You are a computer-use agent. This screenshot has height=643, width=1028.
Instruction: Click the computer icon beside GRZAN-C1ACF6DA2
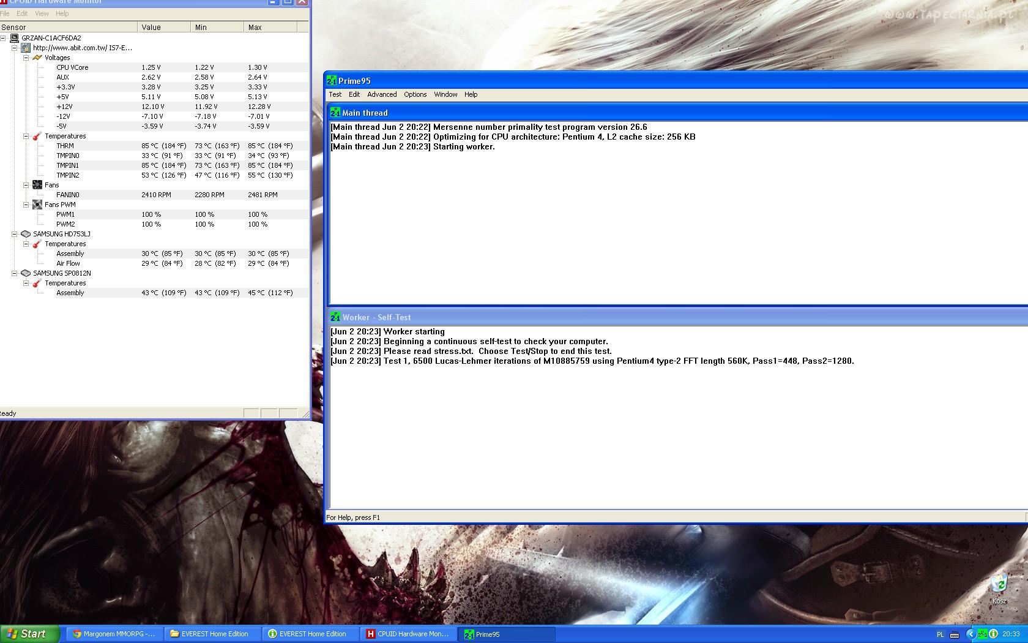tap(14, 38)
